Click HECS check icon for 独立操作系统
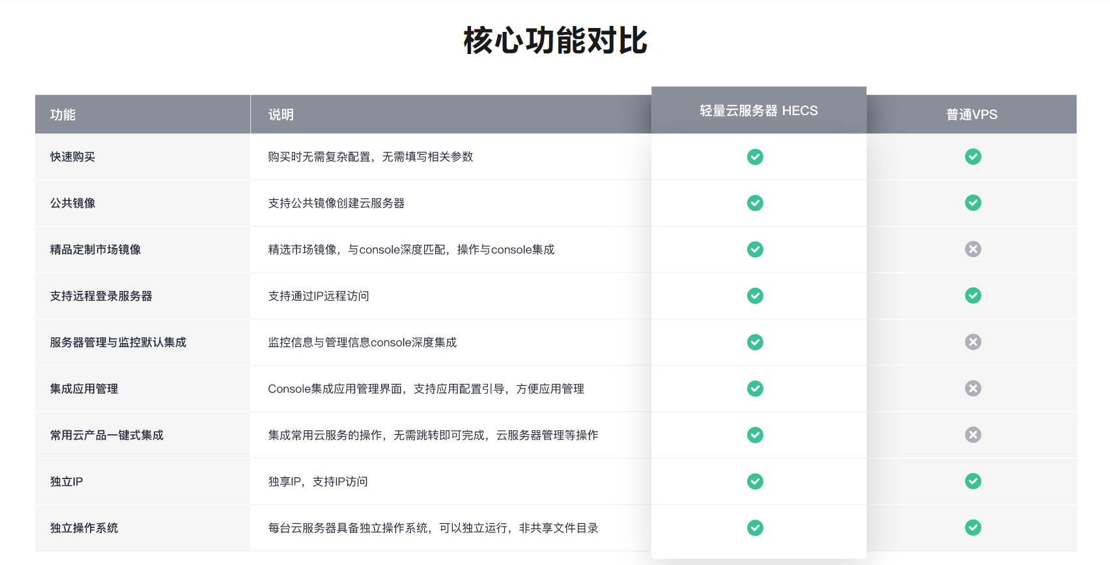Screen dimensions: 1110x565 click(755, 528)
